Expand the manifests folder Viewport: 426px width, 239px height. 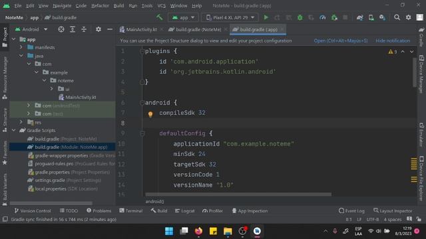point(21,47)
